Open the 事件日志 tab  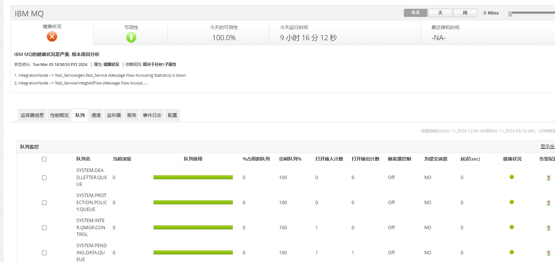pos(152,115)
